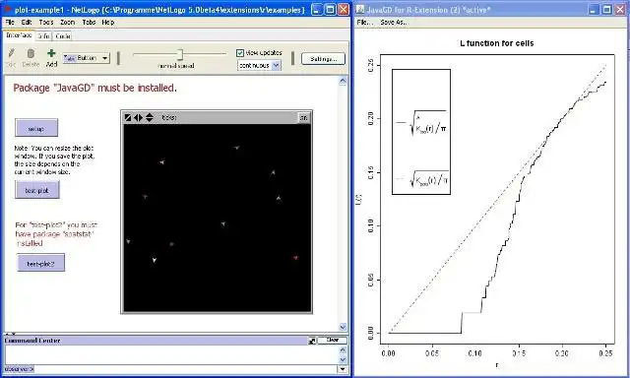Click the Edit pencil icon in toolbar

click(x=11, y=53)
